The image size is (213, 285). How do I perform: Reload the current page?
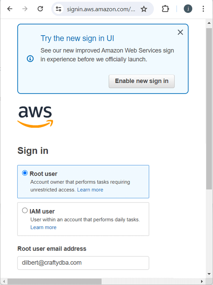click(40, 8)
